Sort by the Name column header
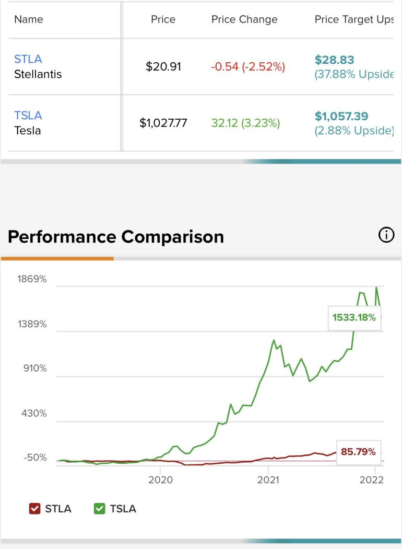The height and width of the screenshot is (549, 402). [29, 20]
